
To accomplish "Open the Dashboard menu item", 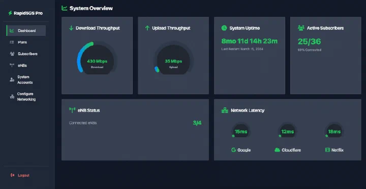I will 26,30.
